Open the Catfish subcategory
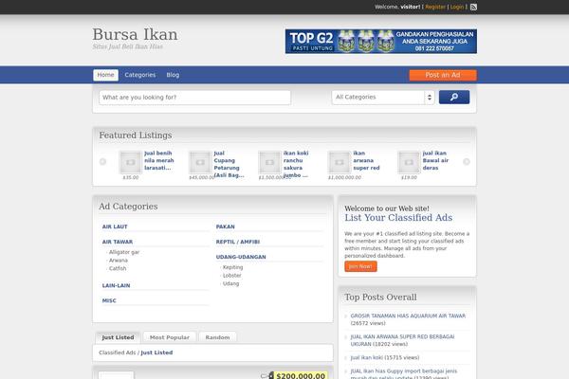The width and height of the screenshot is (569, 379). [118, 269]
